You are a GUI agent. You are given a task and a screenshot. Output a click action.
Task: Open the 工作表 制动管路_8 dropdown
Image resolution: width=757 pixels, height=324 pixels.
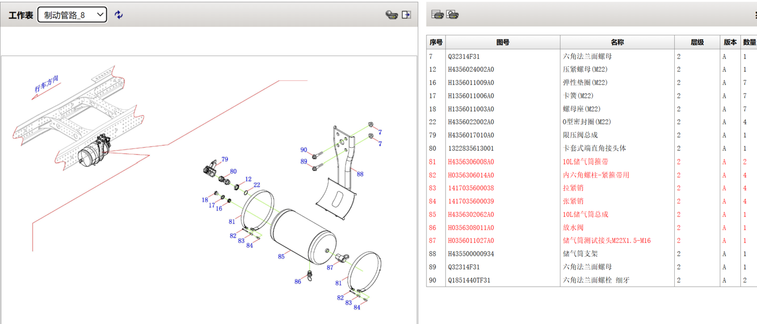click(x=72, y=15)
